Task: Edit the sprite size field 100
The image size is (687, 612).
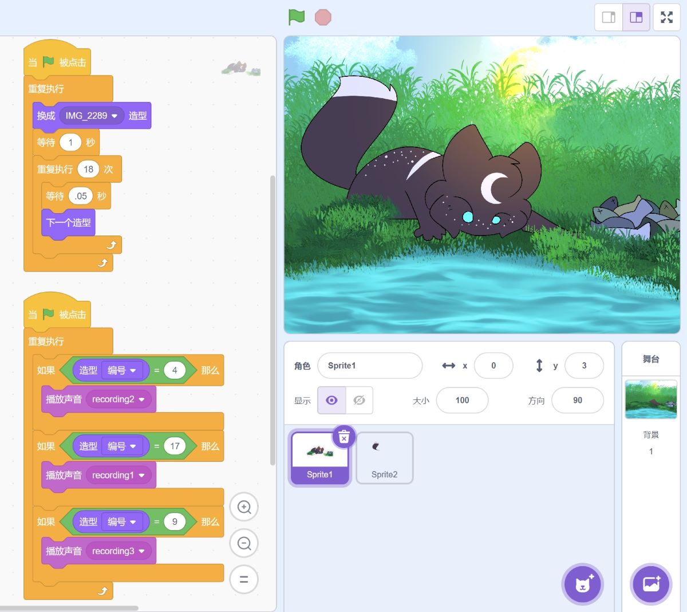Action: click(x=462, y=401)
